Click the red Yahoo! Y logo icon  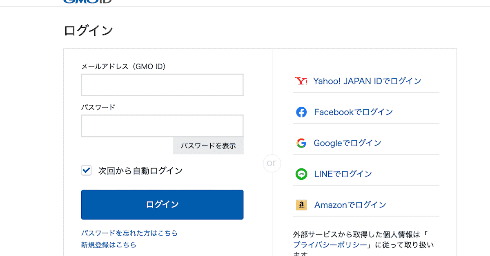[301, 81]
